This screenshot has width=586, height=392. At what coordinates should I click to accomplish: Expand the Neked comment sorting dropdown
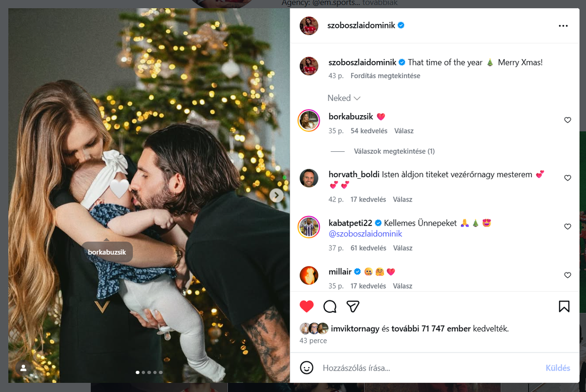click(344, 98)
